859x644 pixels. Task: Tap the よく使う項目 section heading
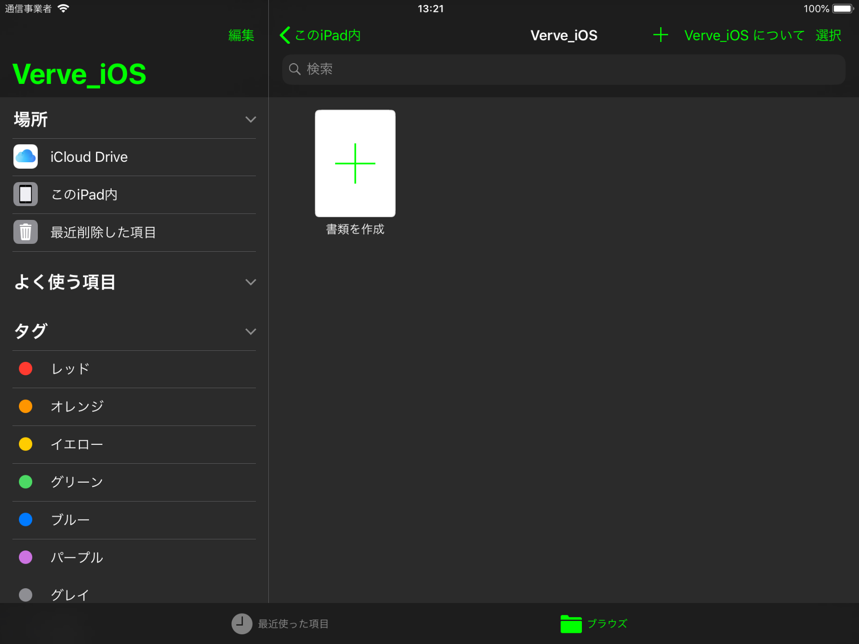[65, 282]
